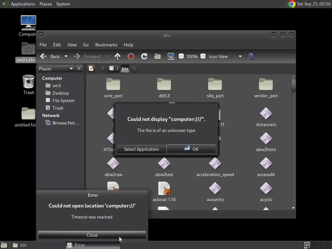Open Computer location toolbar icon

coord(171,56)
